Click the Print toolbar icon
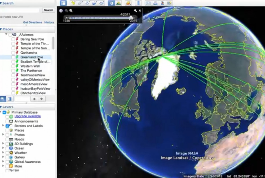This screenshot has height=178, width=265. [155, 3]
